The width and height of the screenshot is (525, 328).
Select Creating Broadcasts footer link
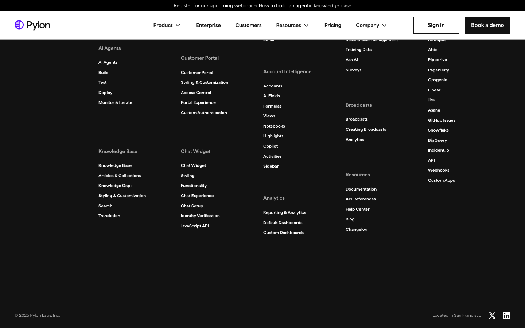pos(366,129)
